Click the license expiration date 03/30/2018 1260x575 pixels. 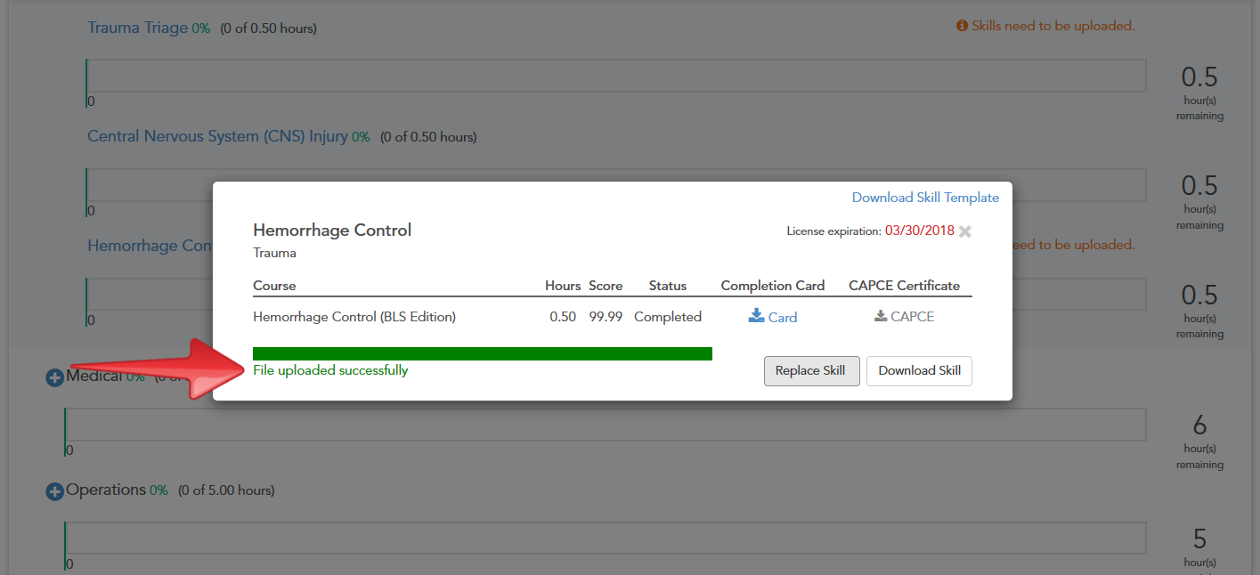point(919,231)
